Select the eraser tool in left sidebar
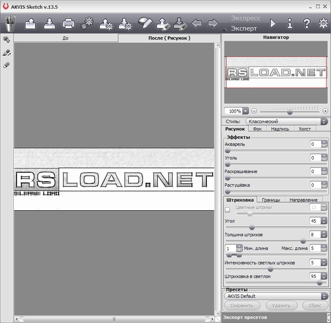The height and width of the screenshot is (323, 331). (x=7, y=65)
